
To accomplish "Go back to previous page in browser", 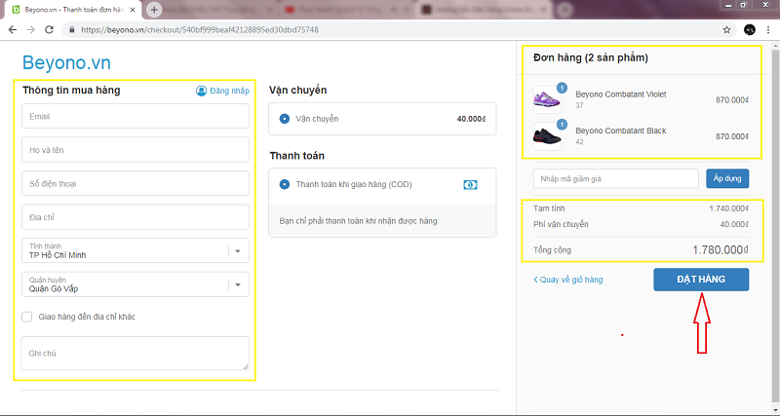I will point(13,30).
